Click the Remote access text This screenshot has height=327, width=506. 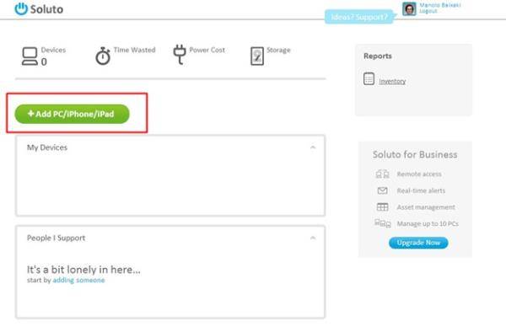point(419,174)
